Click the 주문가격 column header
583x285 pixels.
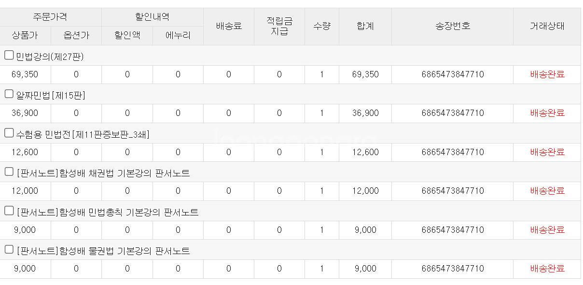pos(50,16)
